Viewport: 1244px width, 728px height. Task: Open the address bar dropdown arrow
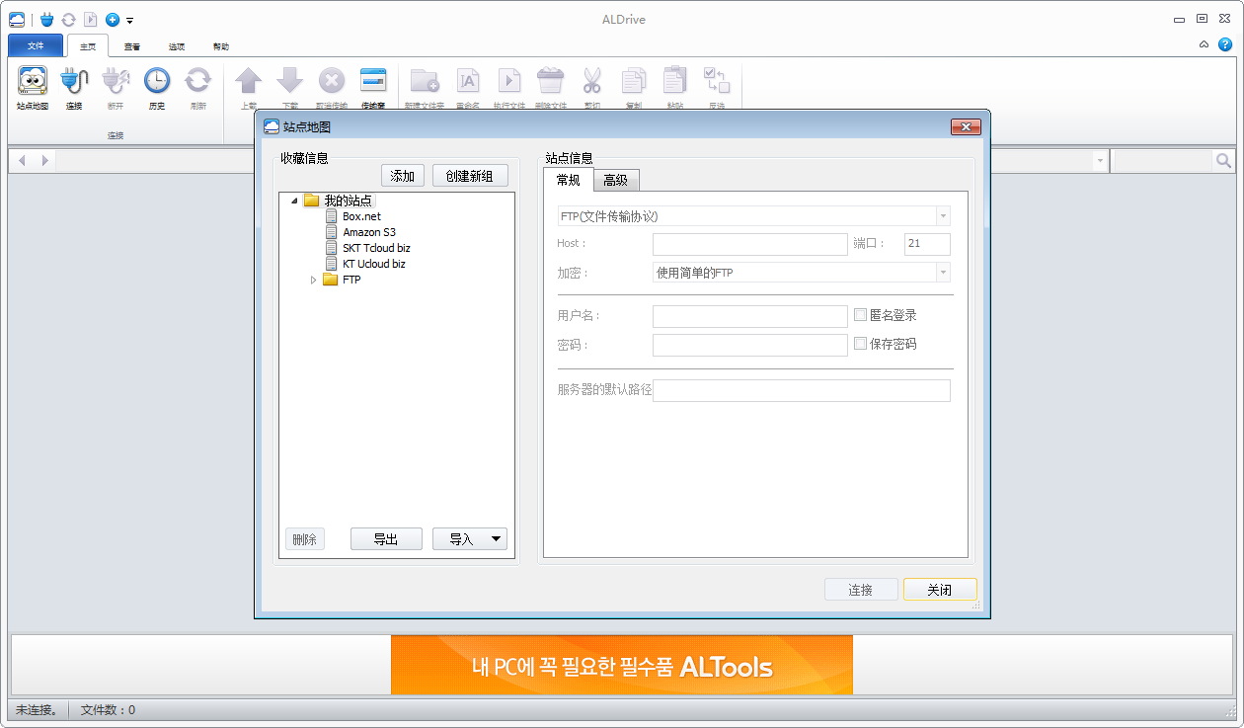pos(1099,160)
